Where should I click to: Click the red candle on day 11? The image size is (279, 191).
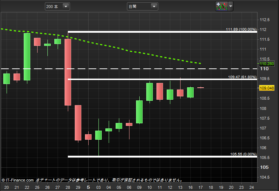point(160,91)
